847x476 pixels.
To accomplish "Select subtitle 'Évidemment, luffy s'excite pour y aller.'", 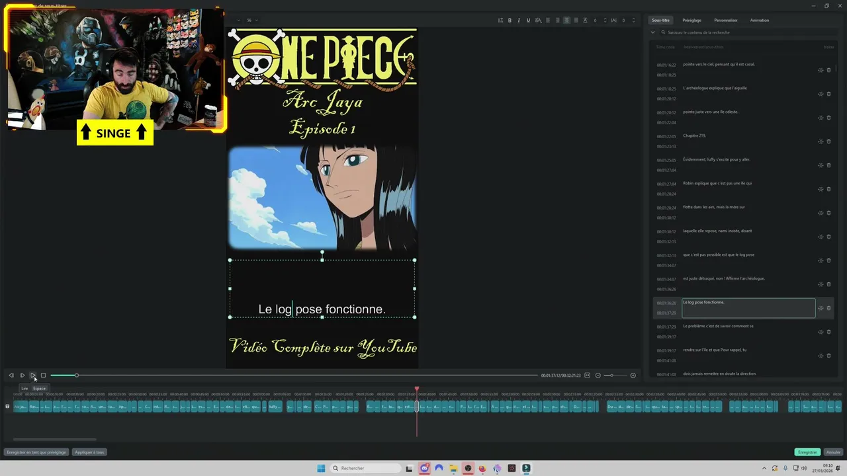I will [x=717, y=159].
